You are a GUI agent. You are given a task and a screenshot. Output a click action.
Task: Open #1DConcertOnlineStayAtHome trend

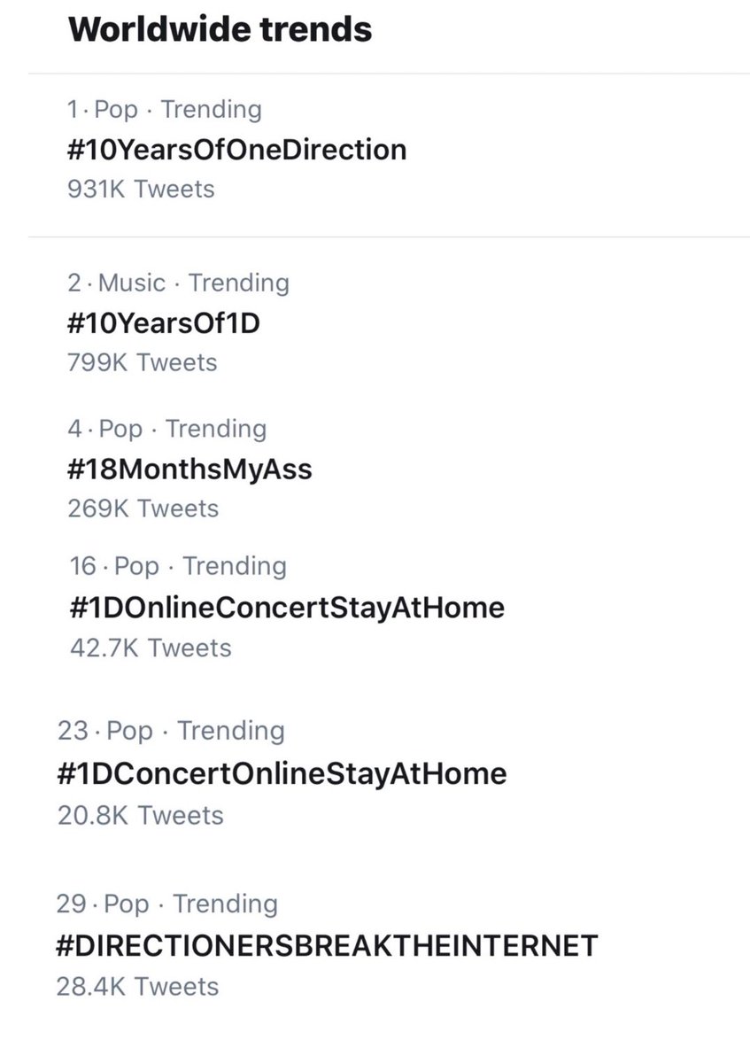tap(282, 773)
